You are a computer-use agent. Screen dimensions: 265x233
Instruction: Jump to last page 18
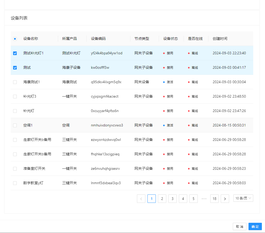click(214, 199)
